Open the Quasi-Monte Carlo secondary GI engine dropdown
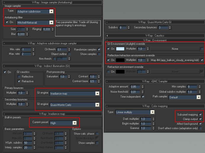 pyautogui.click(x=75, y=105)
